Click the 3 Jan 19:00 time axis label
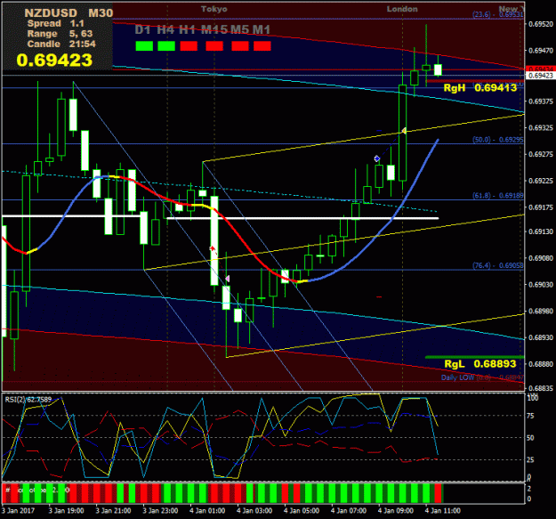Viewport: 556px width, 519px height. [x=67, y=511]
